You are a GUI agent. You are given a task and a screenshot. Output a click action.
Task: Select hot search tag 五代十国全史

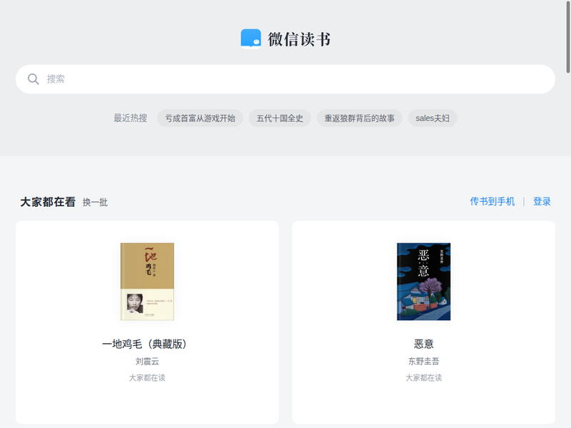(x=280, y=118)
